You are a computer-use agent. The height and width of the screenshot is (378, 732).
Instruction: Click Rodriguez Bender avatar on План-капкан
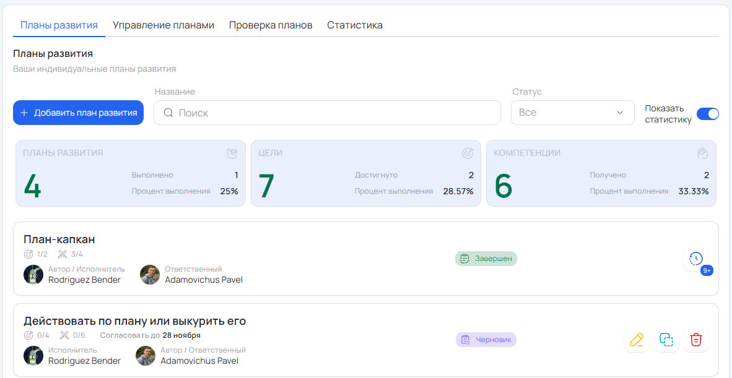click(33, 275)
